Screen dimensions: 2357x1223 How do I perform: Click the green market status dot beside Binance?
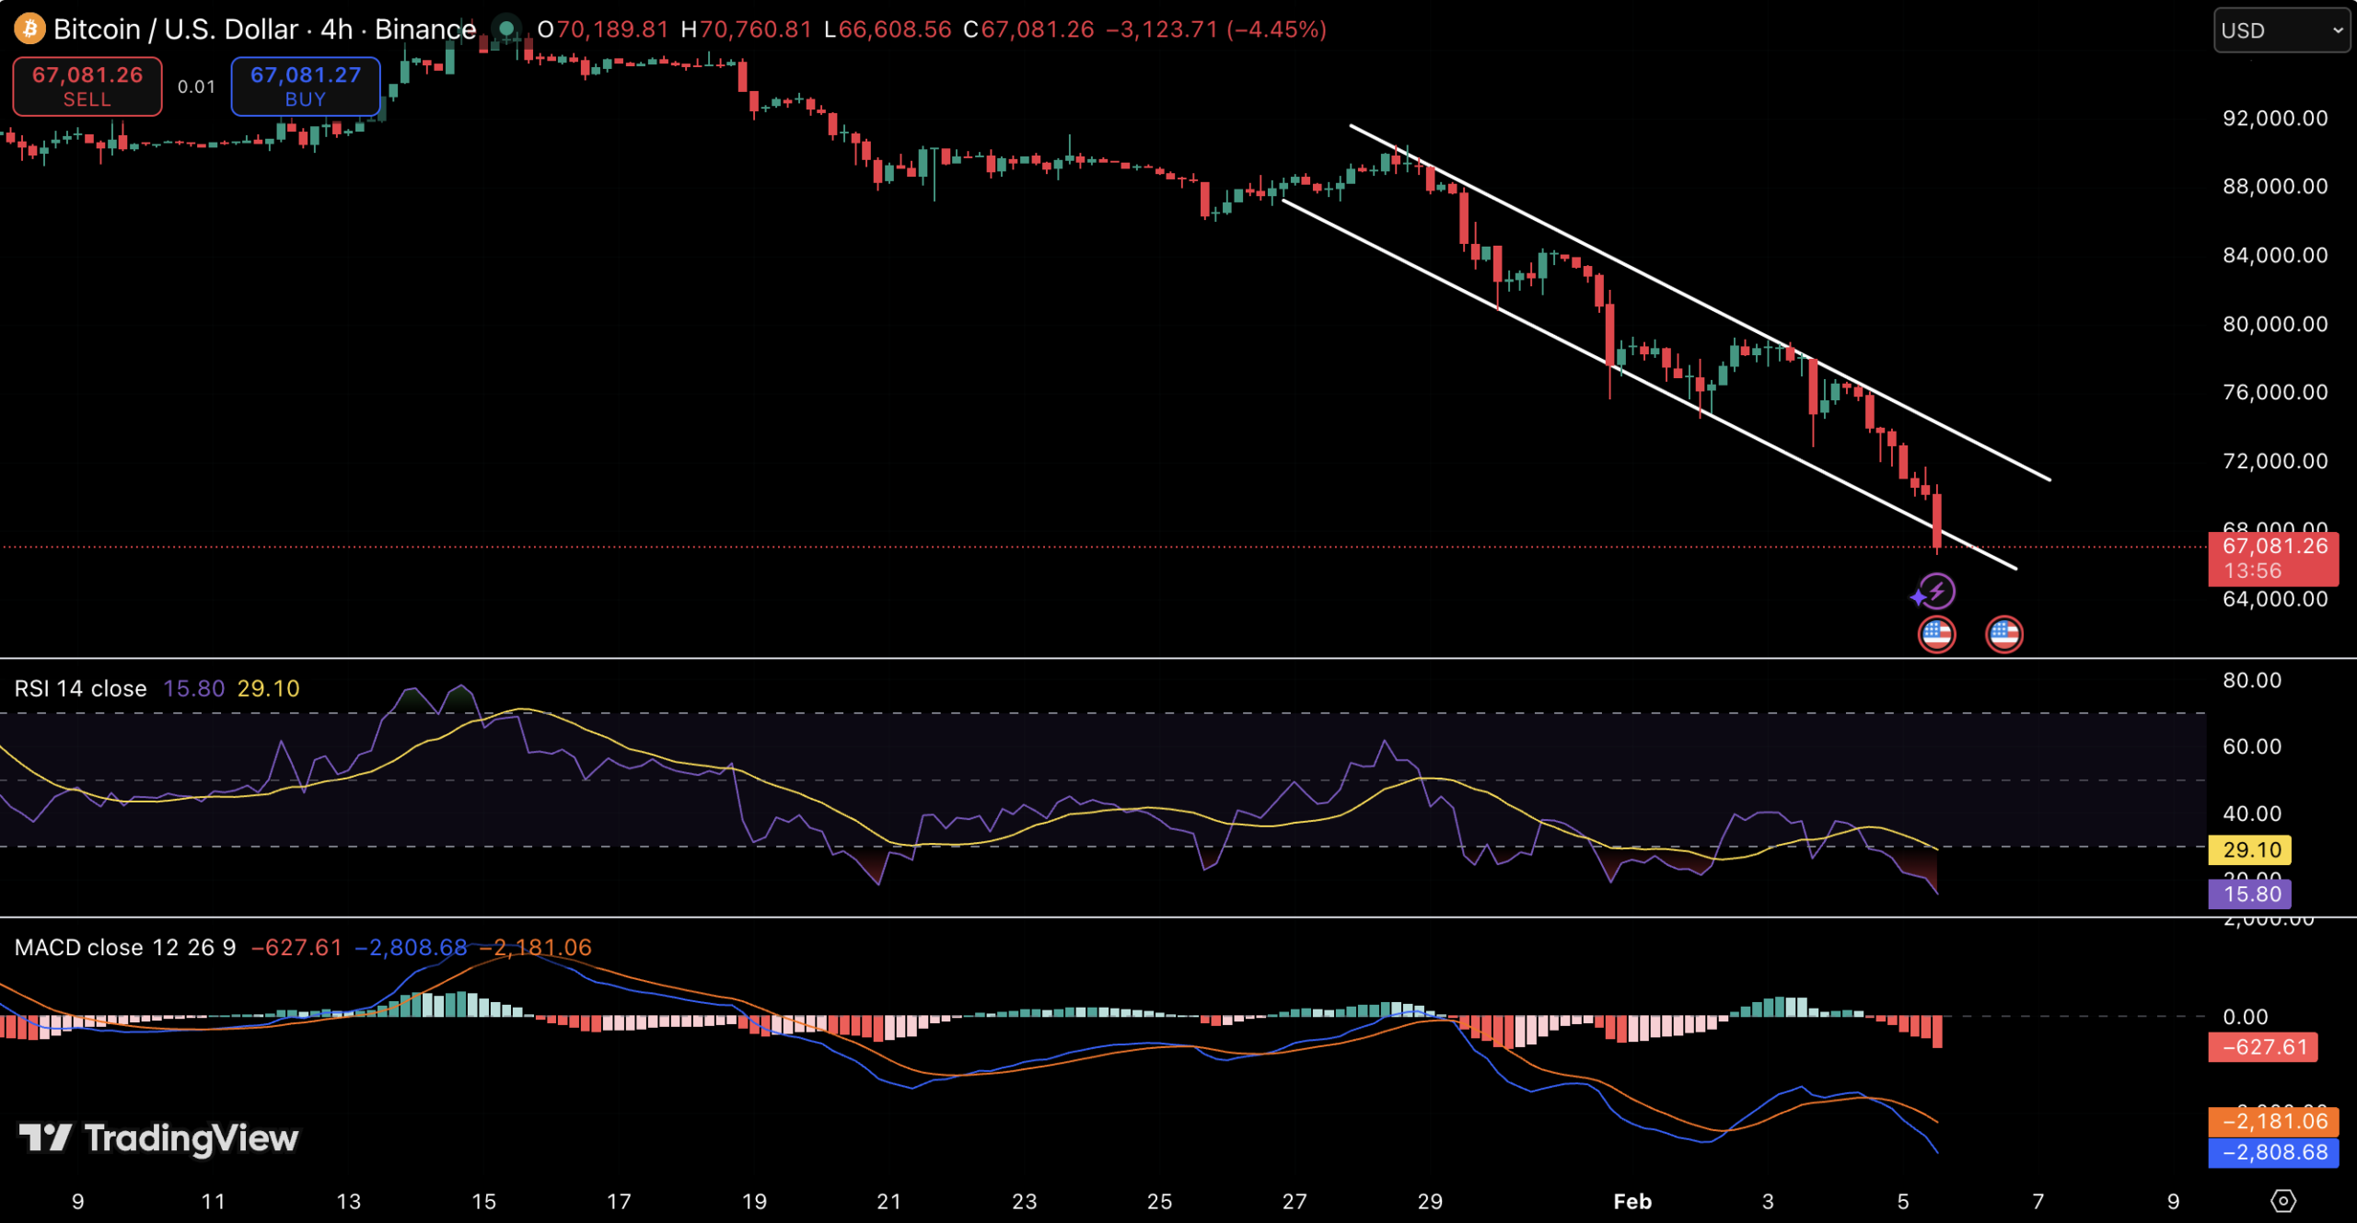click(505, 29)
